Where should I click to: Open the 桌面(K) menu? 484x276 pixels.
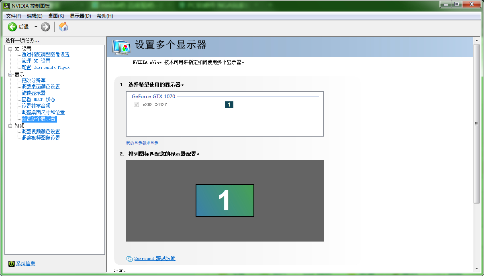click(56, 16)
